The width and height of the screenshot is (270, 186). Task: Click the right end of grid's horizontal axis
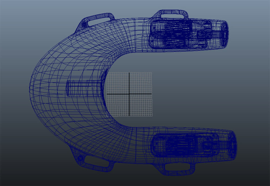(151, 94)
